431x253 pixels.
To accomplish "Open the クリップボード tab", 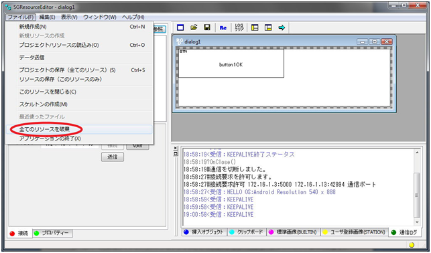I will pos(246,232).
